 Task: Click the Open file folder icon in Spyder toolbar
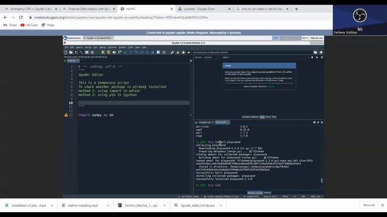pyautogui.click(x=71, y=52)
